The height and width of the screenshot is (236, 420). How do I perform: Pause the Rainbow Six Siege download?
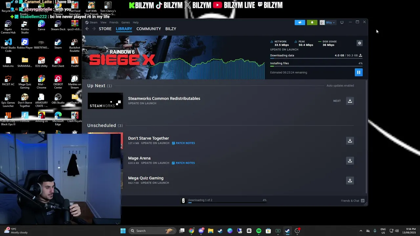pyautogui.click(x=358, y=72)
